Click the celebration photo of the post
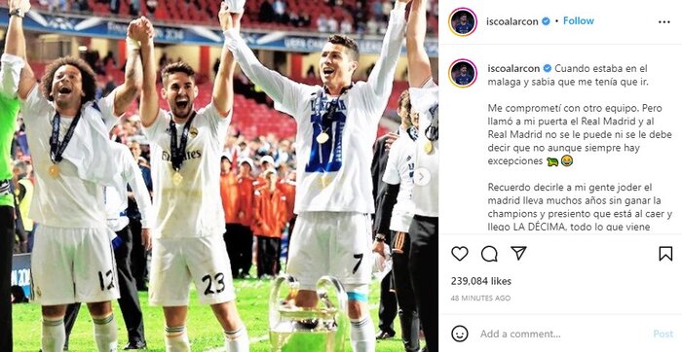Image resolution: width=682 pixels, height=352 pixels. tap(219, 176)
